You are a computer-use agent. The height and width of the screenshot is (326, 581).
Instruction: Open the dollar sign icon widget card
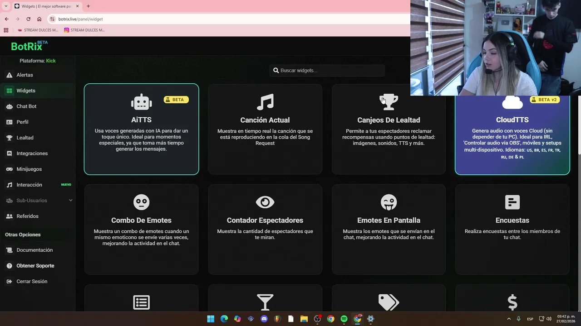click(x=512, y=302)
